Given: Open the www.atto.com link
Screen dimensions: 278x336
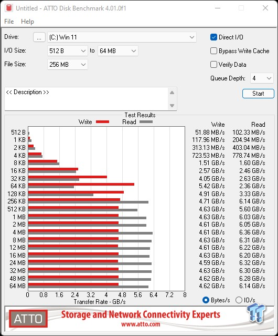Looking at the screenshot, I should click(x=141, y=324).
